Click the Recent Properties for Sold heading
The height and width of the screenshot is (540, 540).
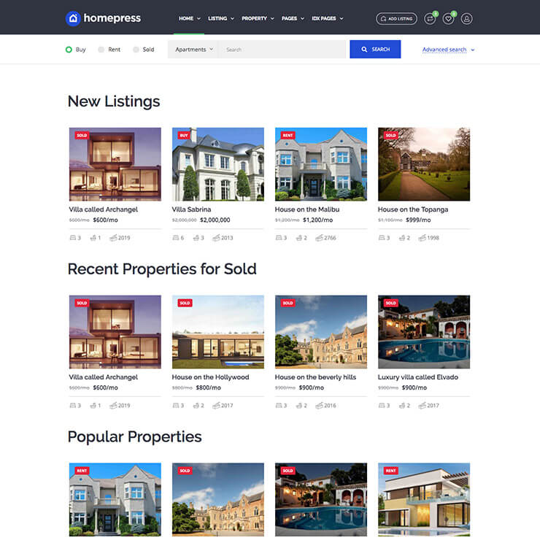pyautogui.click(x=162, y=269)
